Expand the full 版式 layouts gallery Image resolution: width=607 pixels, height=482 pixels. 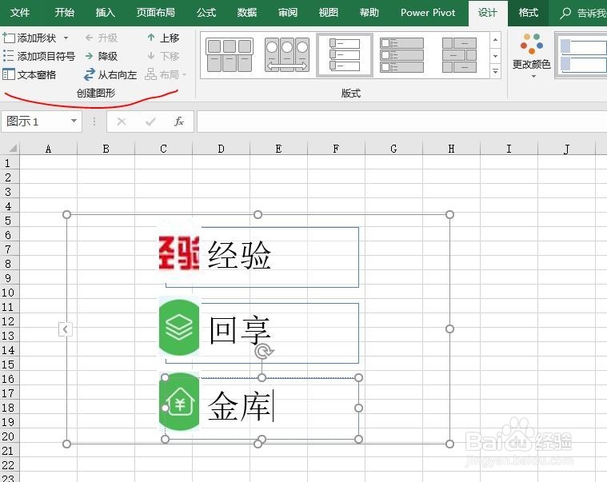pyautogui.click(x=496, y=71)
